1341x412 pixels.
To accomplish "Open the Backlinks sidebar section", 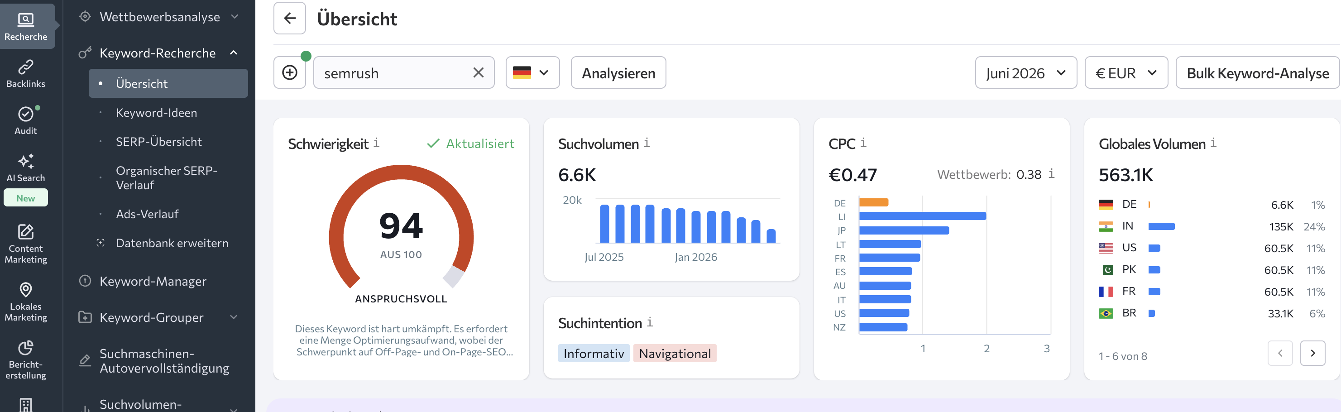I will [26, 74].
